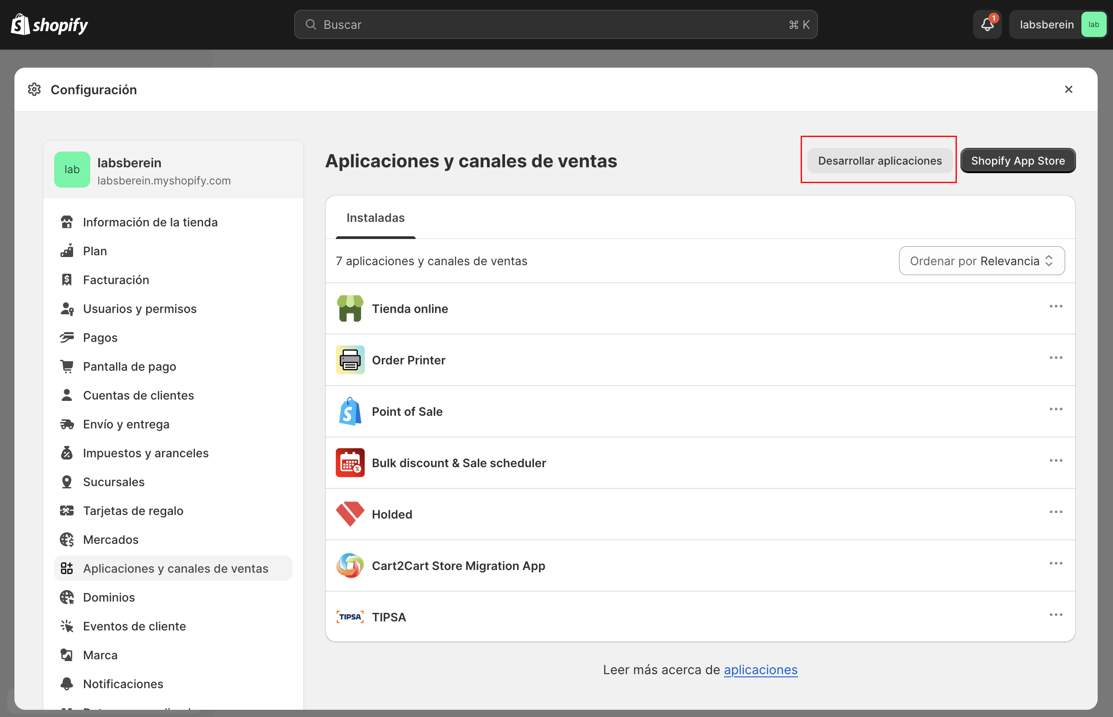
Task: Open Mercados settings
Action: pos(111,540)
